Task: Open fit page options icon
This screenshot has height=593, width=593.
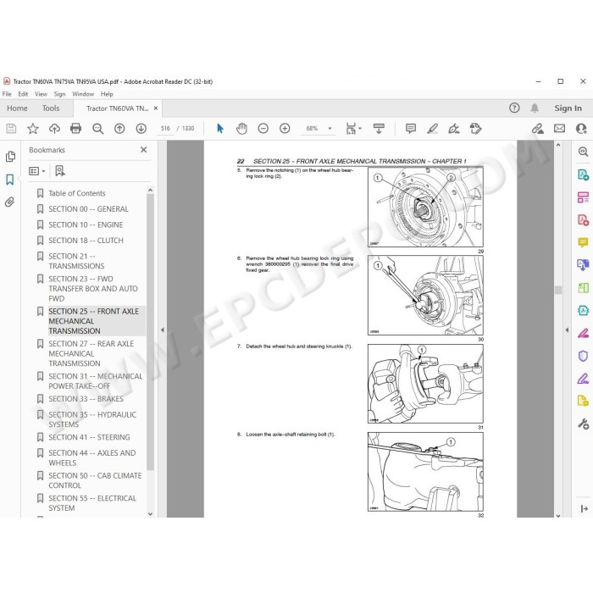Action: coord(353,129)
